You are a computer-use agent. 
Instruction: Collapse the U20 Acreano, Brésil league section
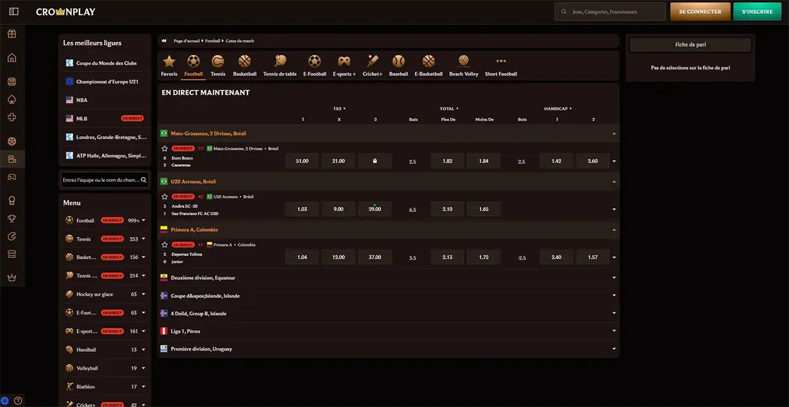point(614,181)
